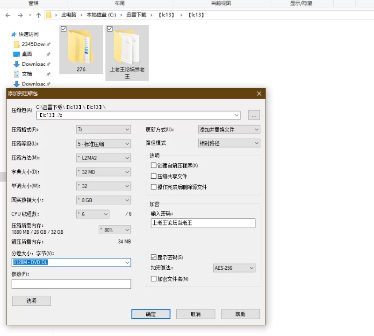
Task: Click the pin icon next to 文档
Action: [x=48, y=74]
